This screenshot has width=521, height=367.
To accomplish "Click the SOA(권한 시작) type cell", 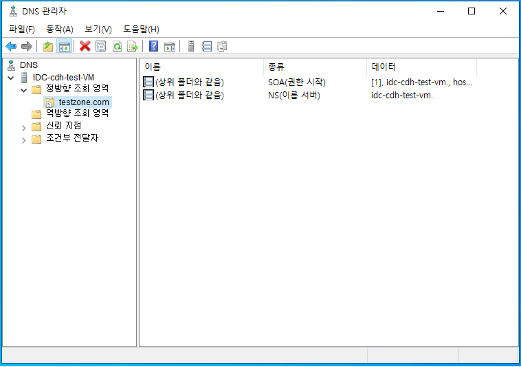I will (297, 82).
